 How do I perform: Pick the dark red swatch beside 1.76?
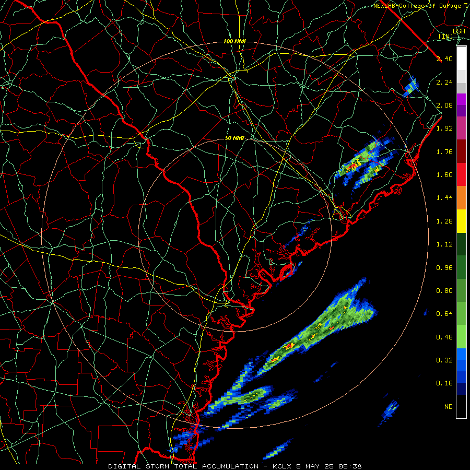pos(461,151)
